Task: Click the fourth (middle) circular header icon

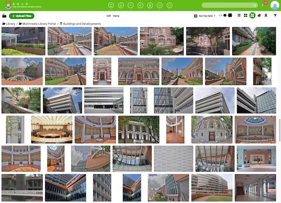Action: tap(140, 5)
